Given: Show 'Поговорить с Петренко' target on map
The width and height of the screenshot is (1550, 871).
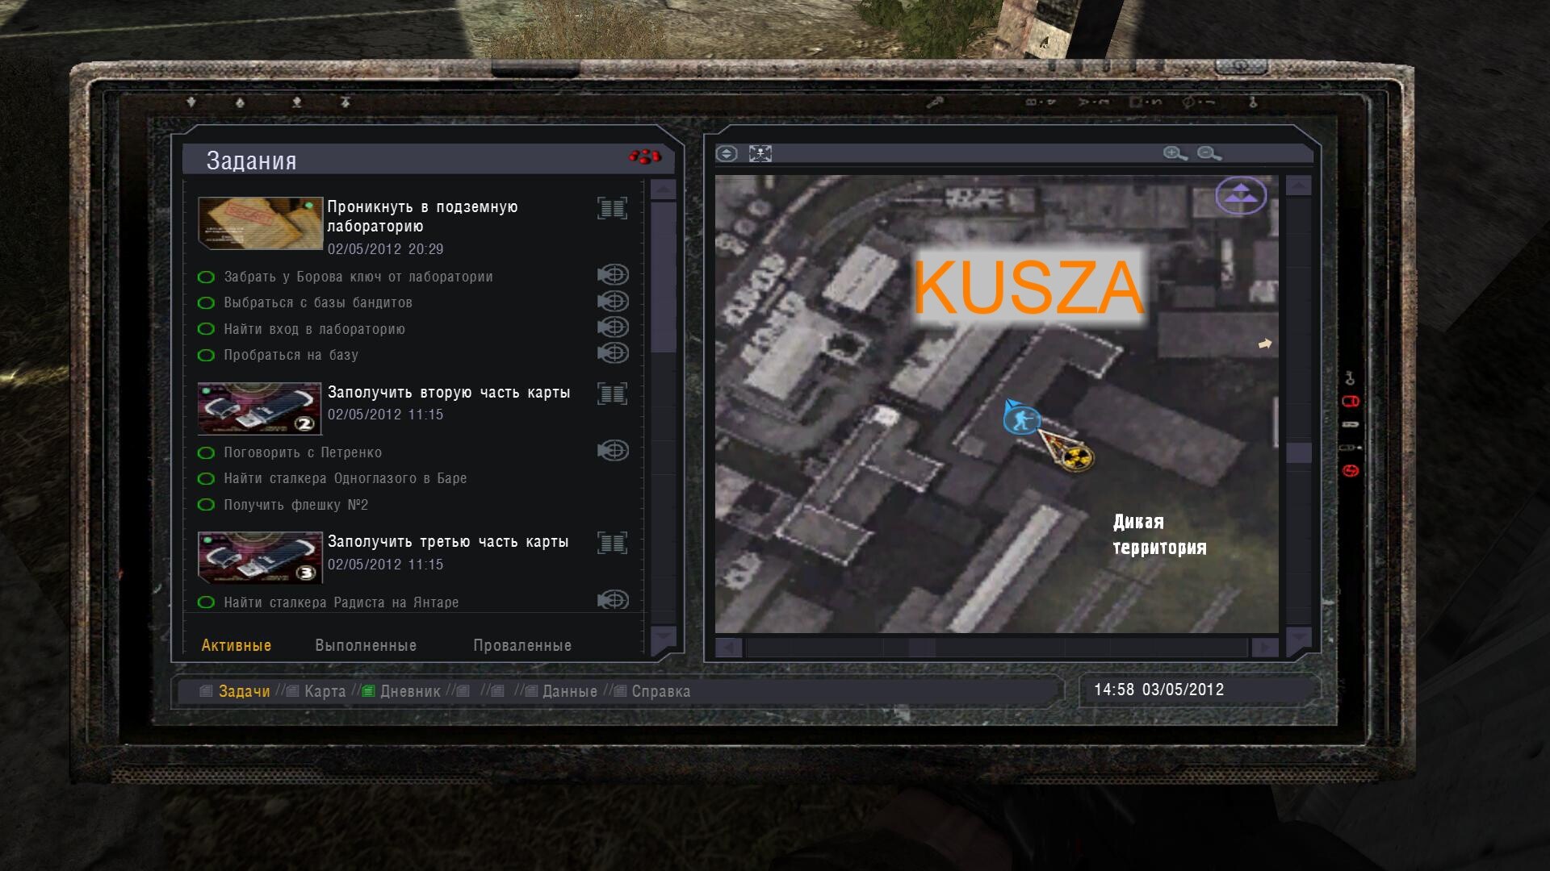Looking at the screenshot, I should (613, 450).
